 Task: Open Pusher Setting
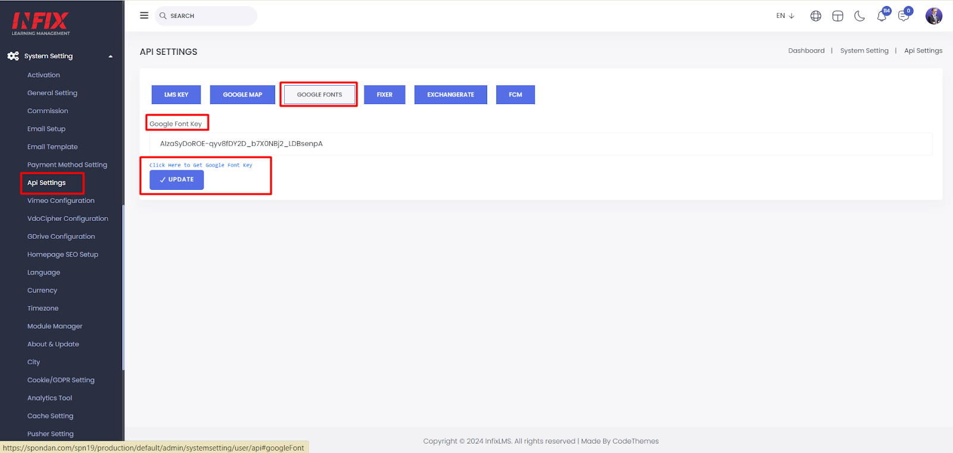point(51,434)
